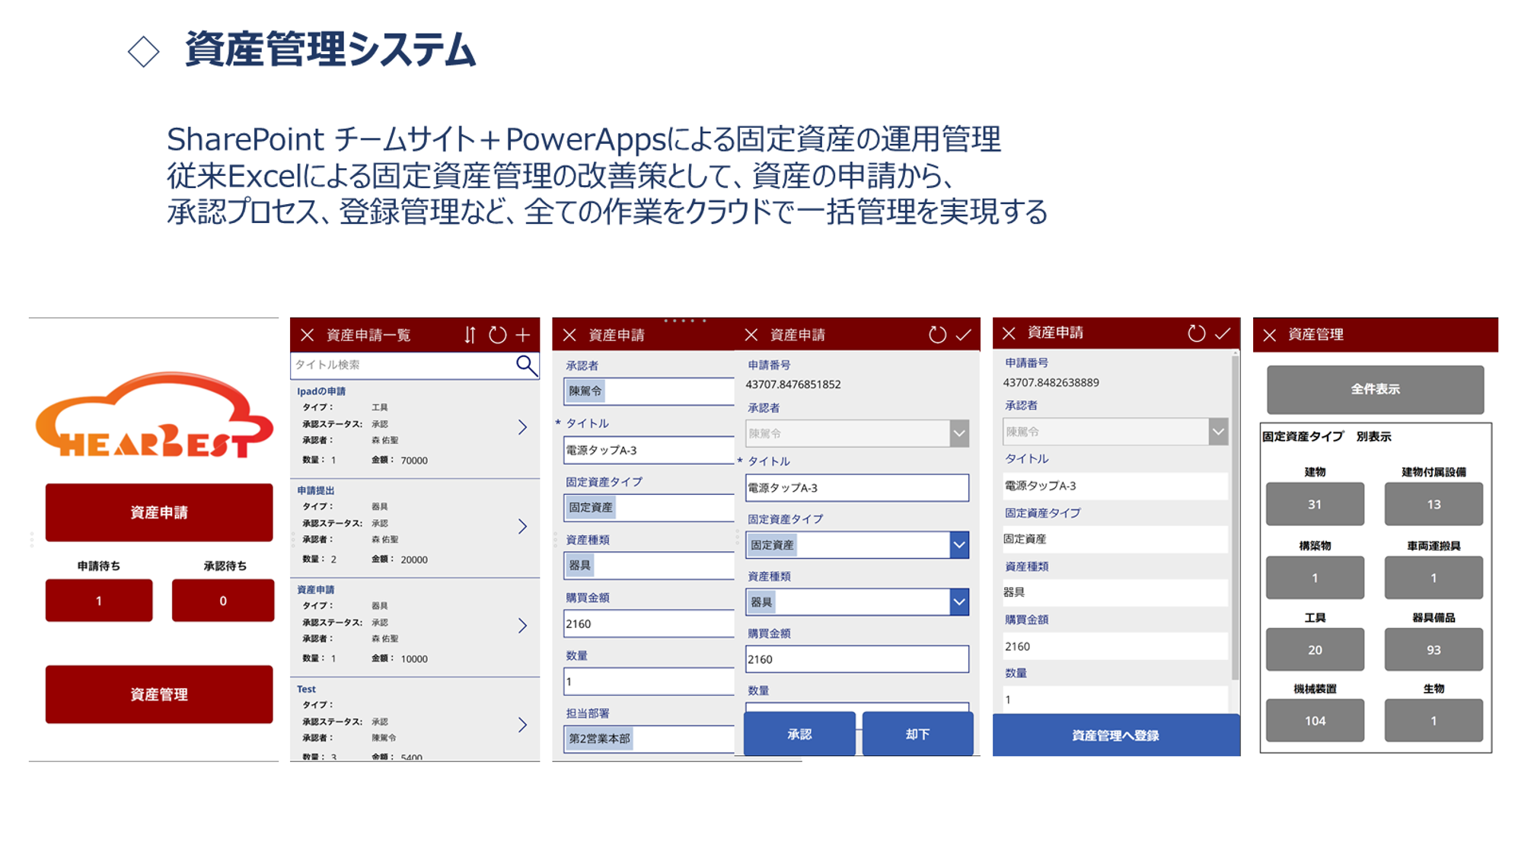Open 生物 tile showing 1
Image resolution: width=1518 pixels, height=842 pixels.
click(x=1433, y=720)
